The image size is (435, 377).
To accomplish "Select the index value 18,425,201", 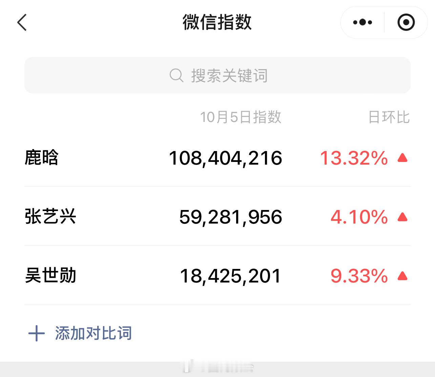I will click(x=230, y=276).
